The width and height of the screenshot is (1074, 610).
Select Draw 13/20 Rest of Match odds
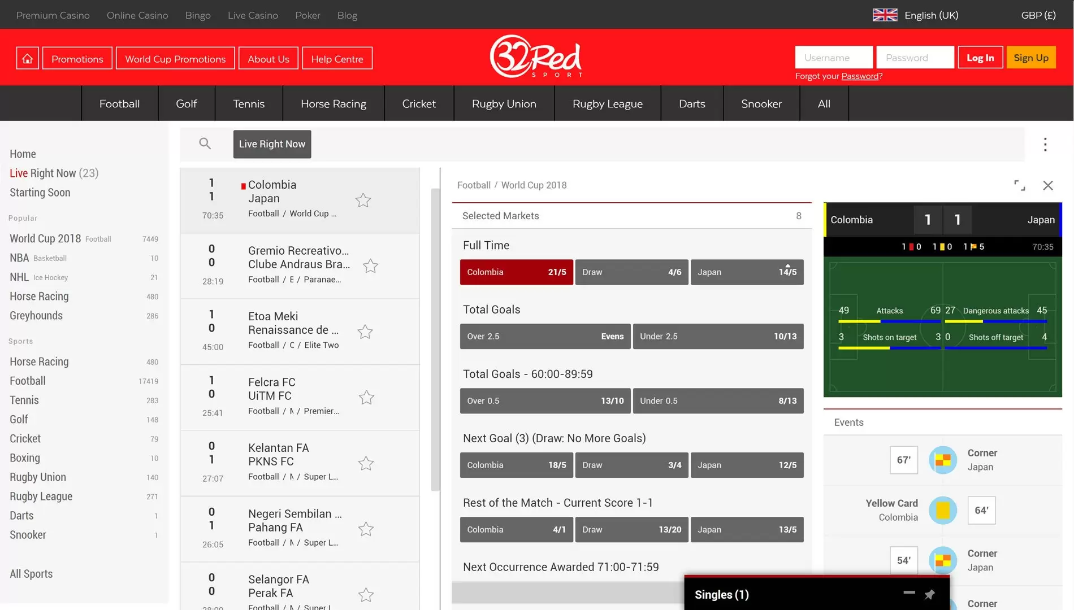point(632,530)
